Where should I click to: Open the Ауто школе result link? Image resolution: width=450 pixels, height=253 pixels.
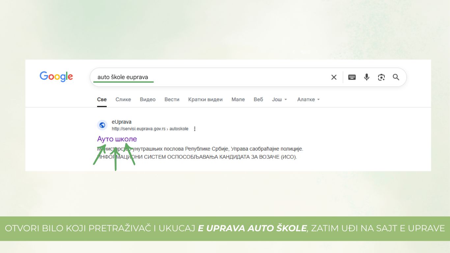tap(117, 139)
